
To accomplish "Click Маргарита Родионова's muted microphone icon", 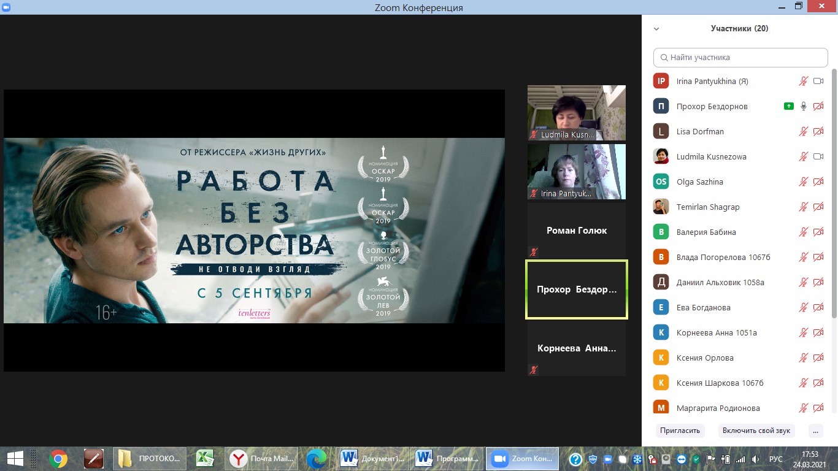I will tap(803, 408).
